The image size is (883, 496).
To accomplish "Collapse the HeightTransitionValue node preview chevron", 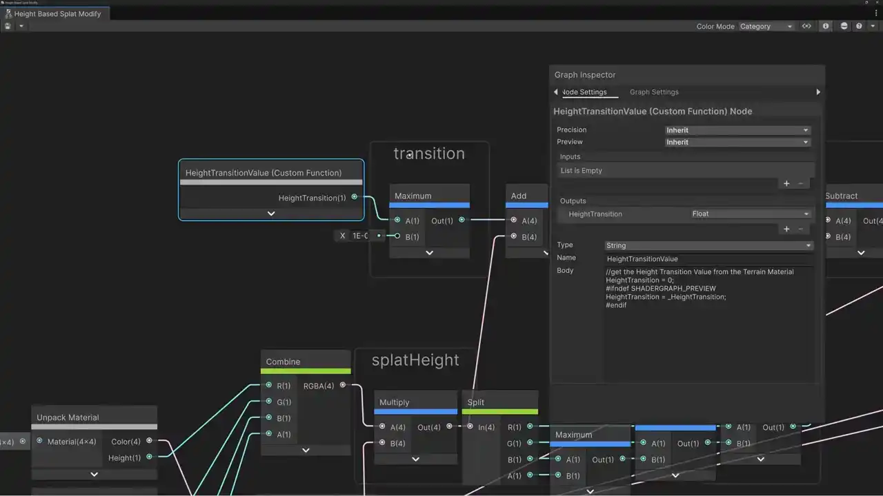I will (271, 214).
